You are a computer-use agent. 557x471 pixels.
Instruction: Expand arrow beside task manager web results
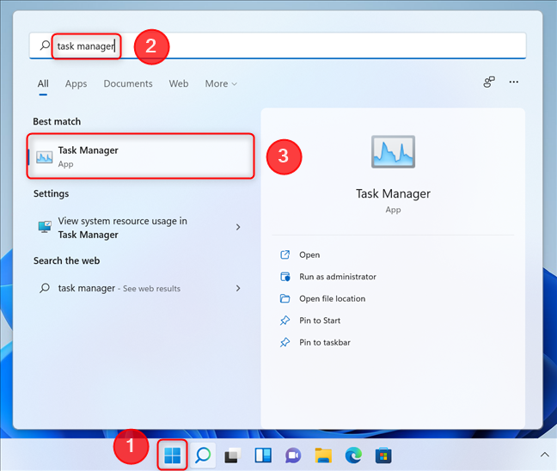click(238, 288)
